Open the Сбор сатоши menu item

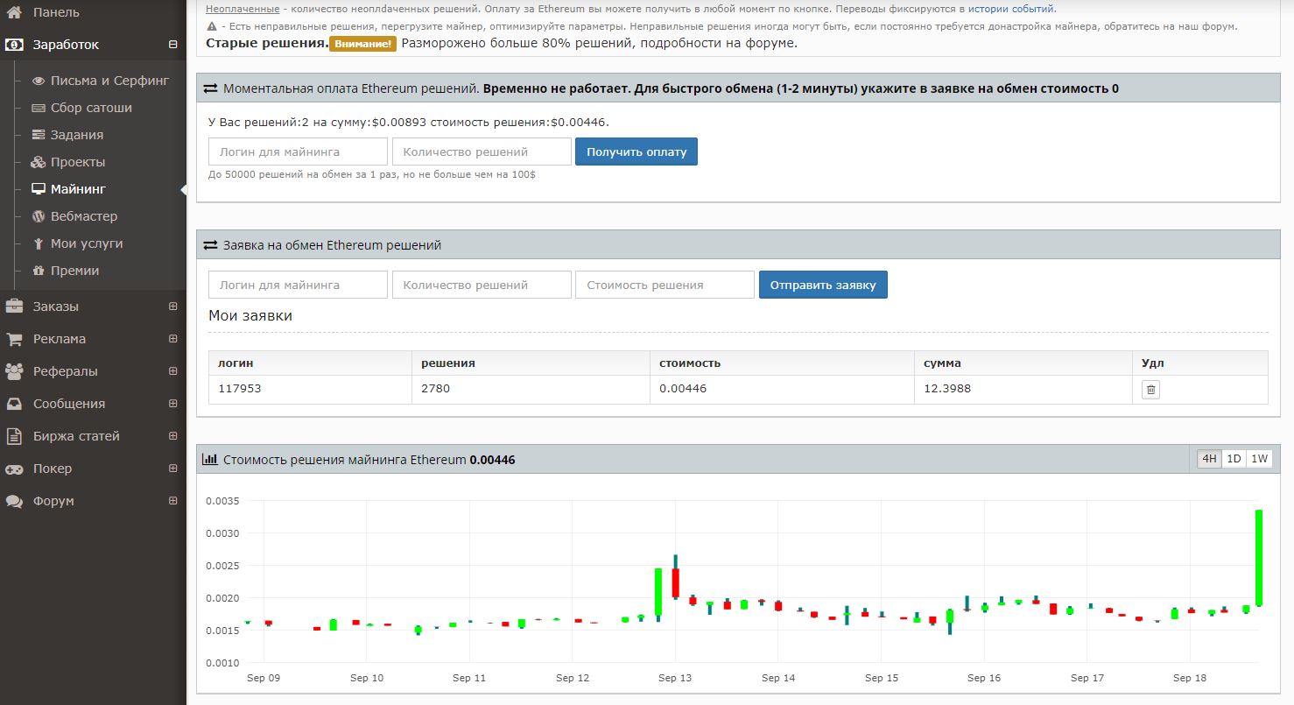pos(91,108)
